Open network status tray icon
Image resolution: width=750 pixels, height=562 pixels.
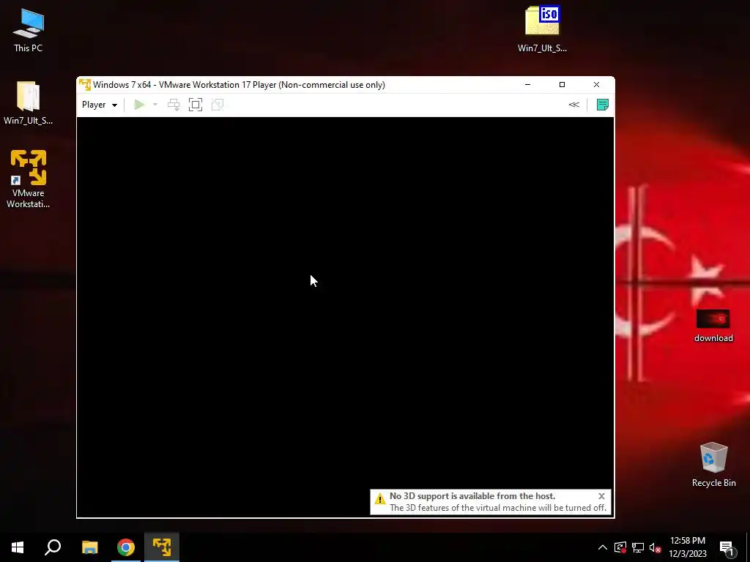click(x=638, y=547)
